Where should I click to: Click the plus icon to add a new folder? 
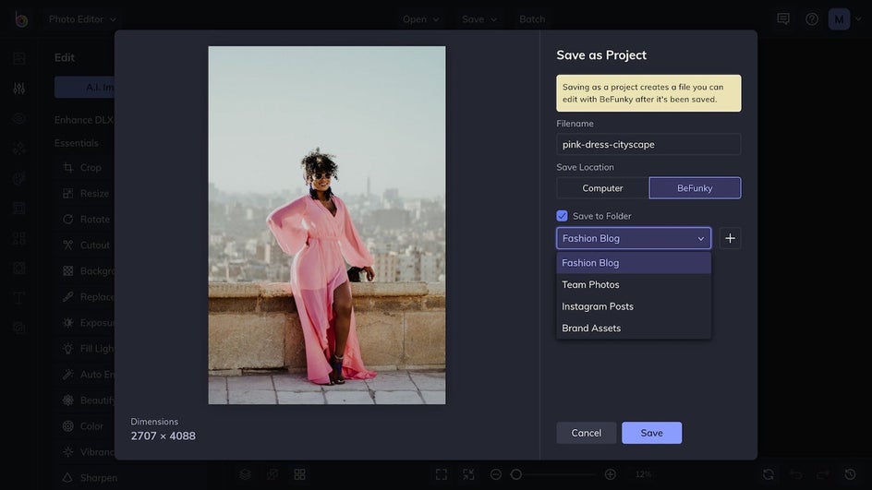pos(730,238)
